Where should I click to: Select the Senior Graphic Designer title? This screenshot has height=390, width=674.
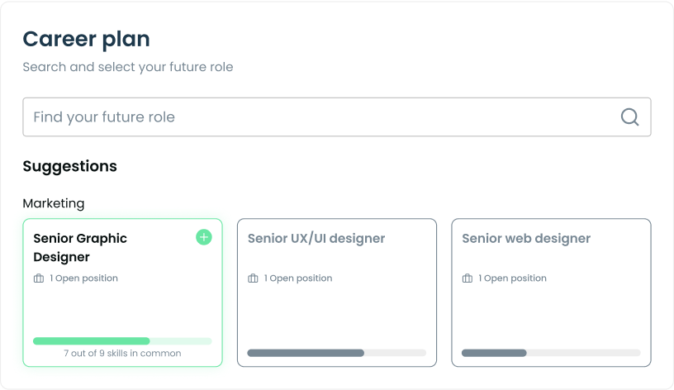pyautogui.click(x=80, y=248)
